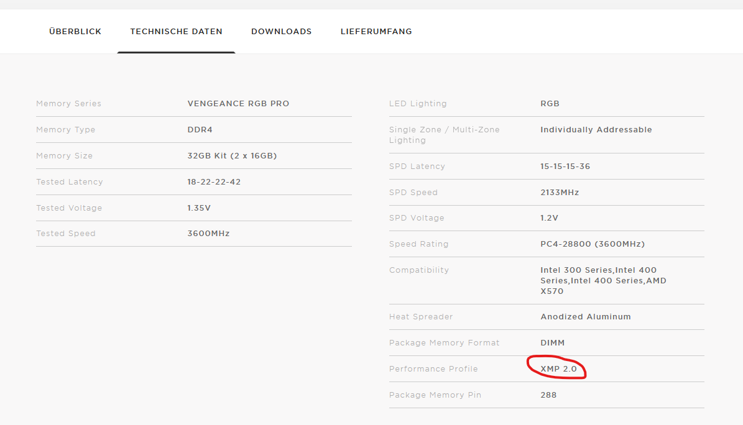Click the Heat Spreader label
Viewport: 743px width, 425px height.
[x=421, y=316]
